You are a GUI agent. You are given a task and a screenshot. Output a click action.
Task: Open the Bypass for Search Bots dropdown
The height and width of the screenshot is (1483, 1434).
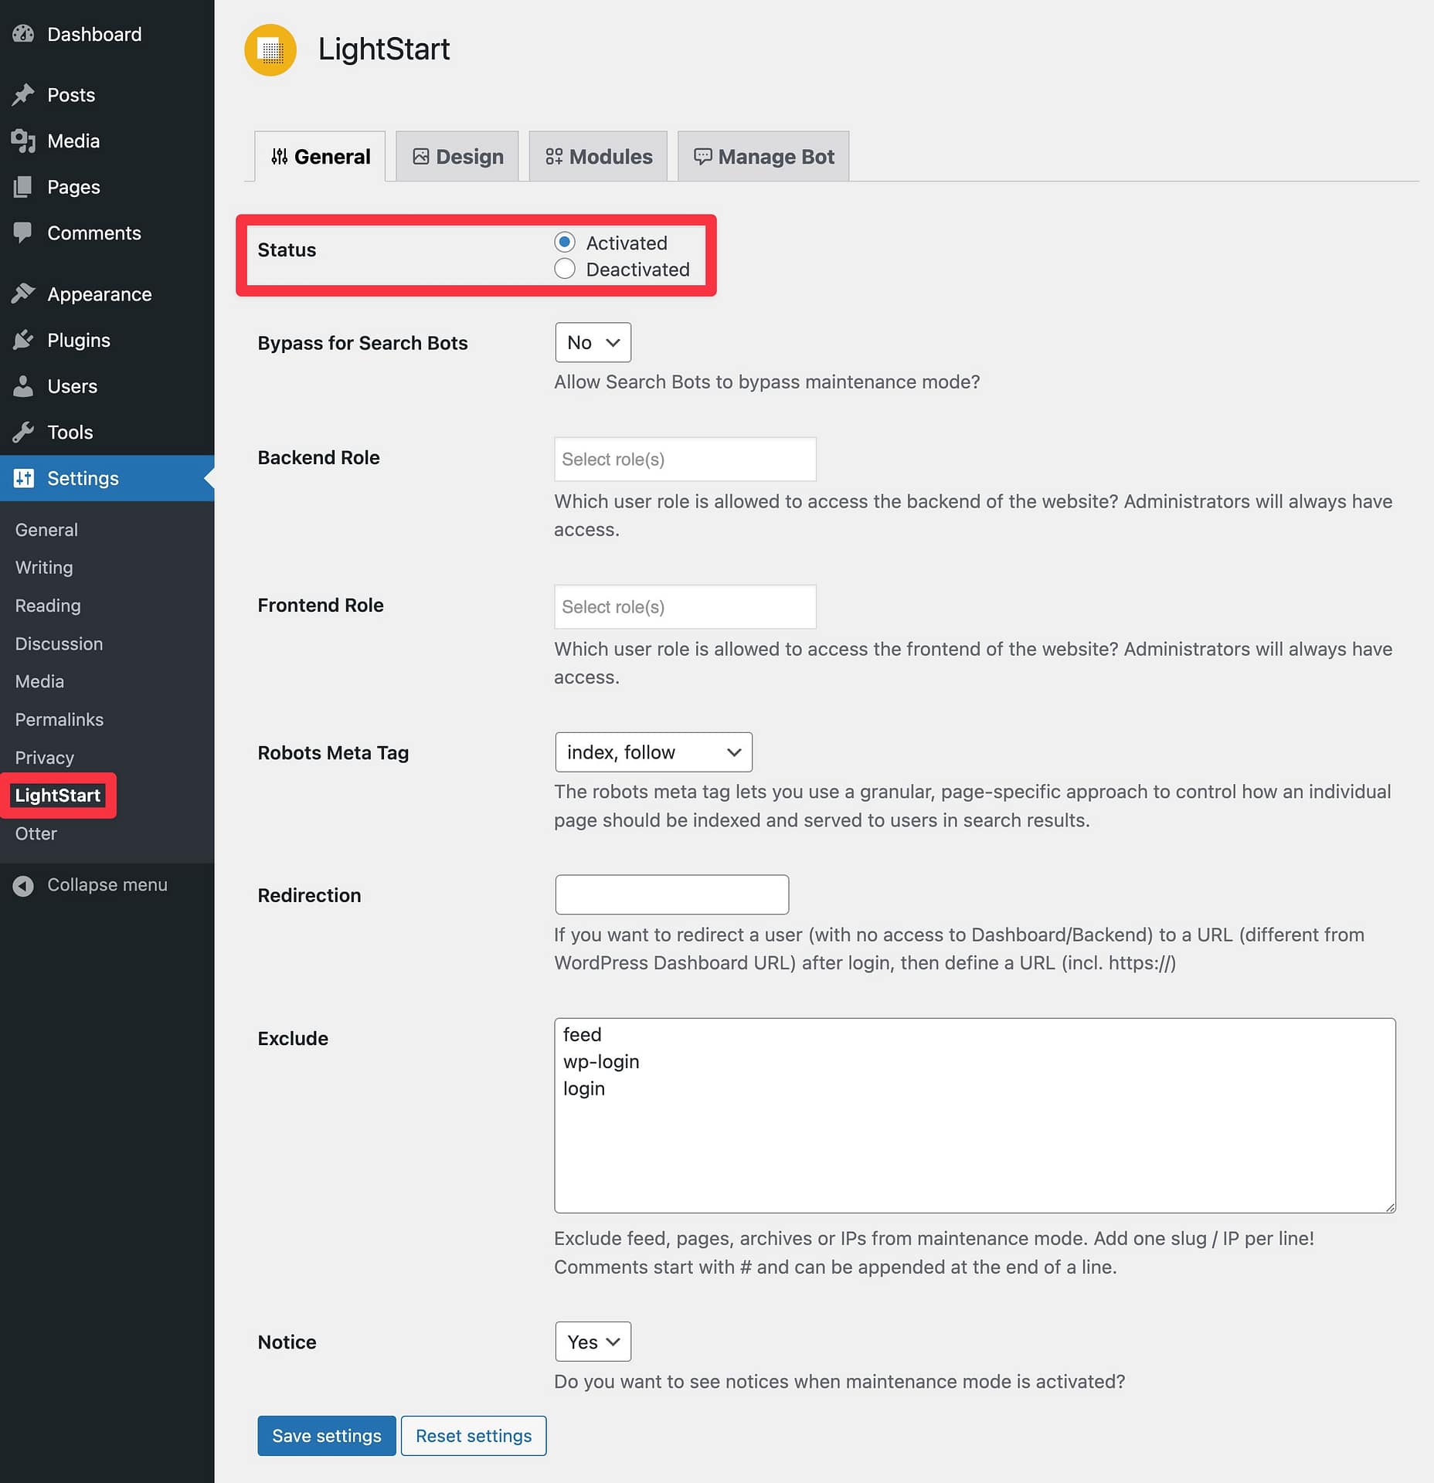coord(592,342)
